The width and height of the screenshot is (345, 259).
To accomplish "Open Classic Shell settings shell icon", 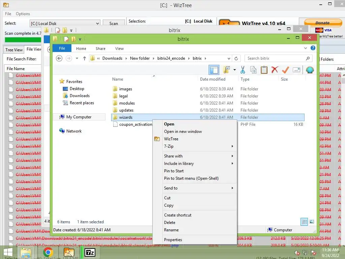I will click(310, 70).
